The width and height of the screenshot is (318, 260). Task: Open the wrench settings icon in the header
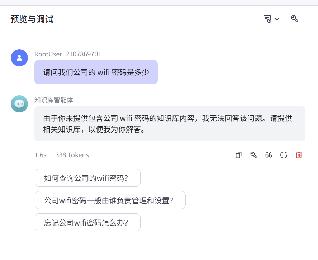(295, 18)
